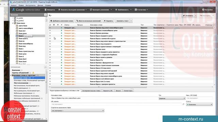Select ad group авито бани
This screenshot has width=218, height=122.
click(23, 26)
